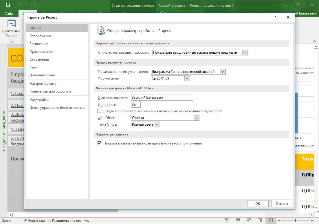Select the Правописание category
The image size is (319, 224).
coord(57,52)
